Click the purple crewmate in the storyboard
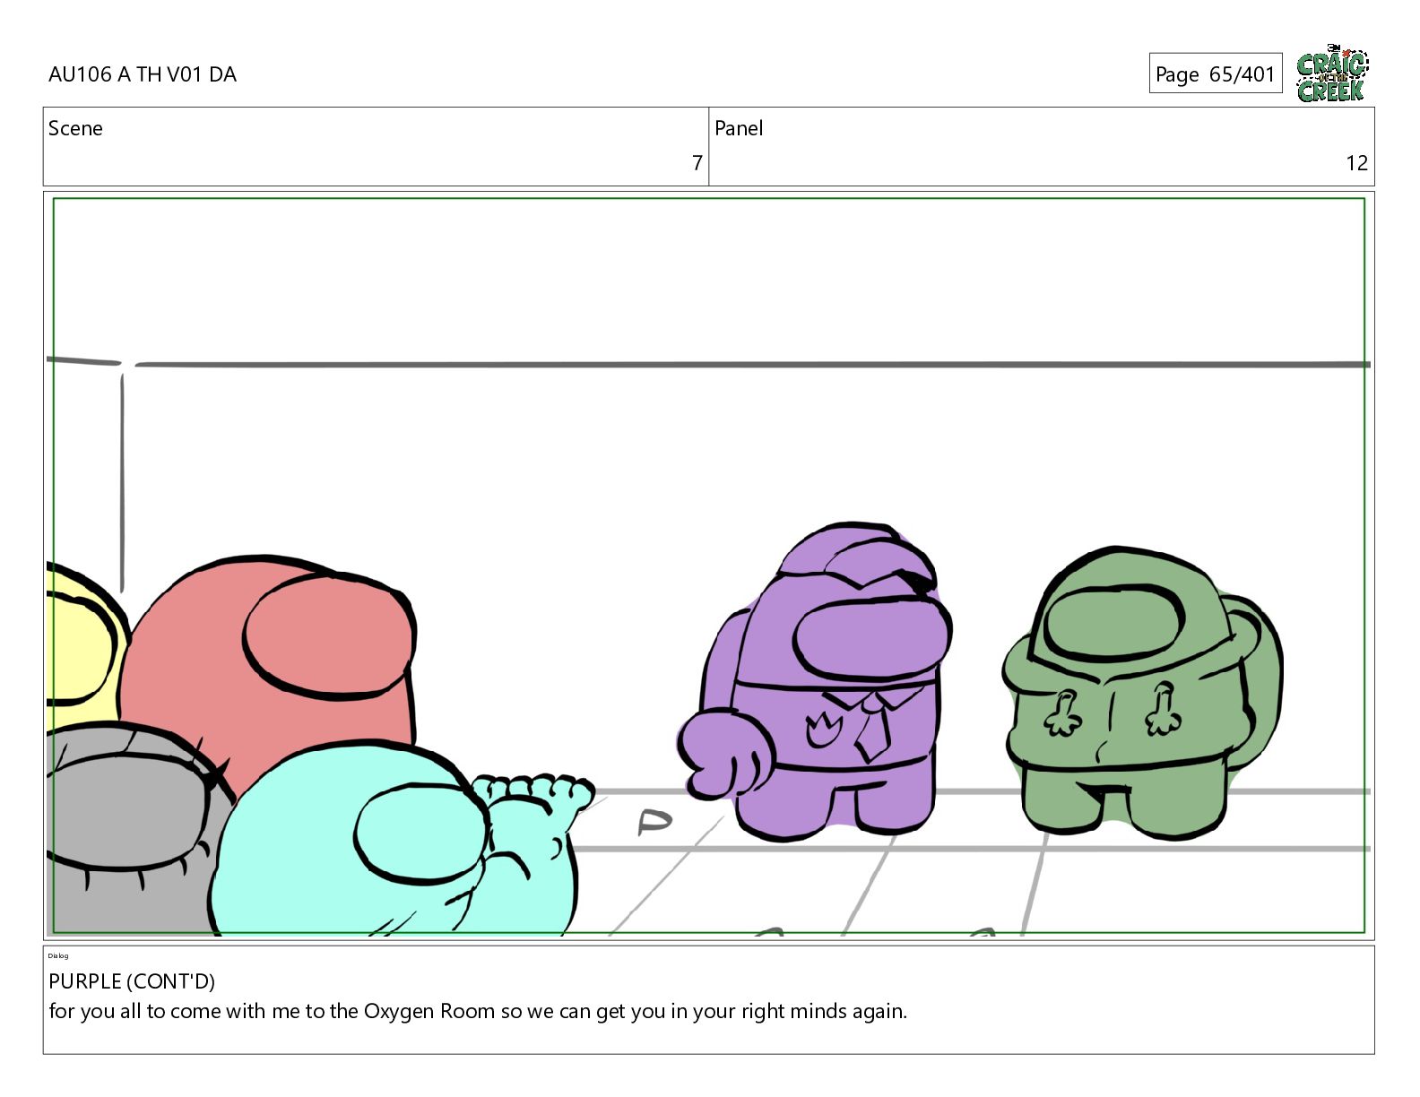 815,681
